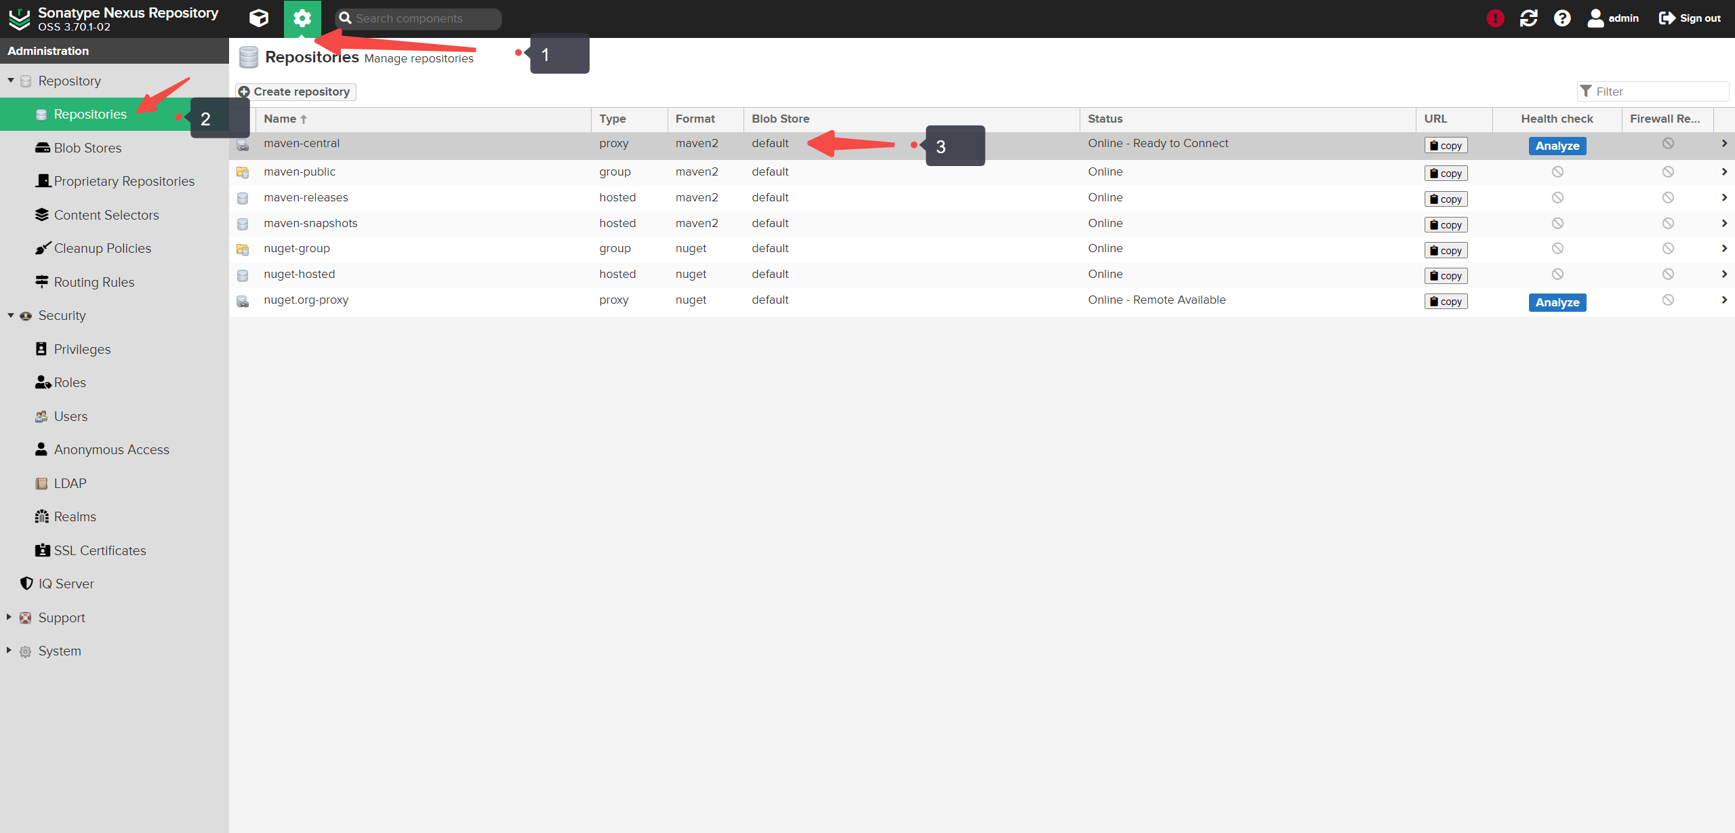Open nuget-group row chevron

pos(1723,249)
